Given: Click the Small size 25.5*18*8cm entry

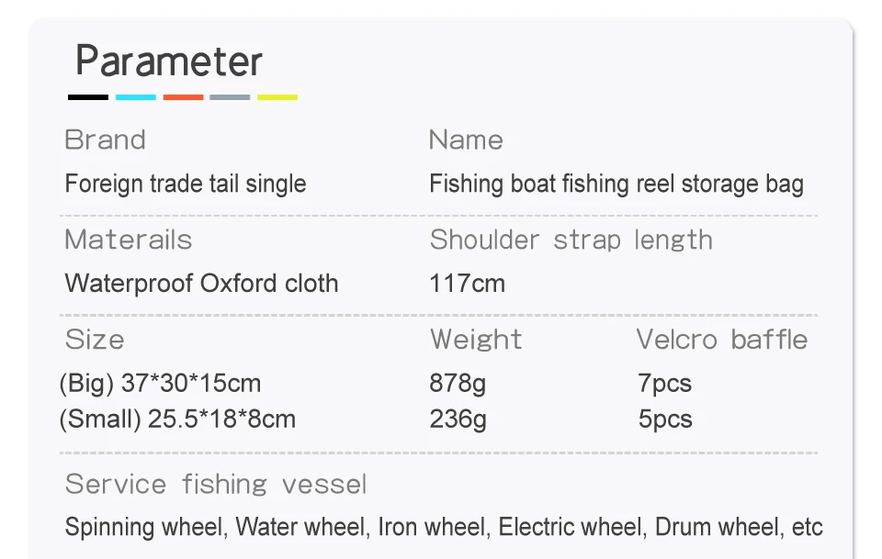Looking at the screenshot, I should pos(177,419).
